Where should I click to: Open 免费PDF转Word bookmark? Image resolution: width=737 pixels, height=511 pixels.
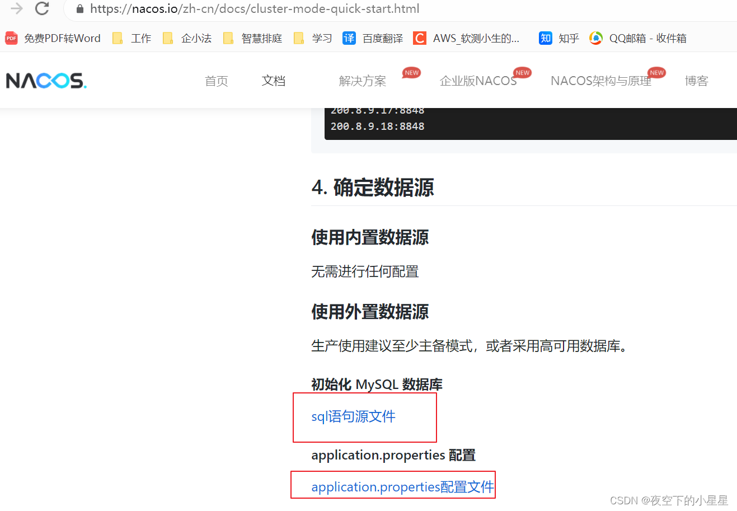(53, 38)
